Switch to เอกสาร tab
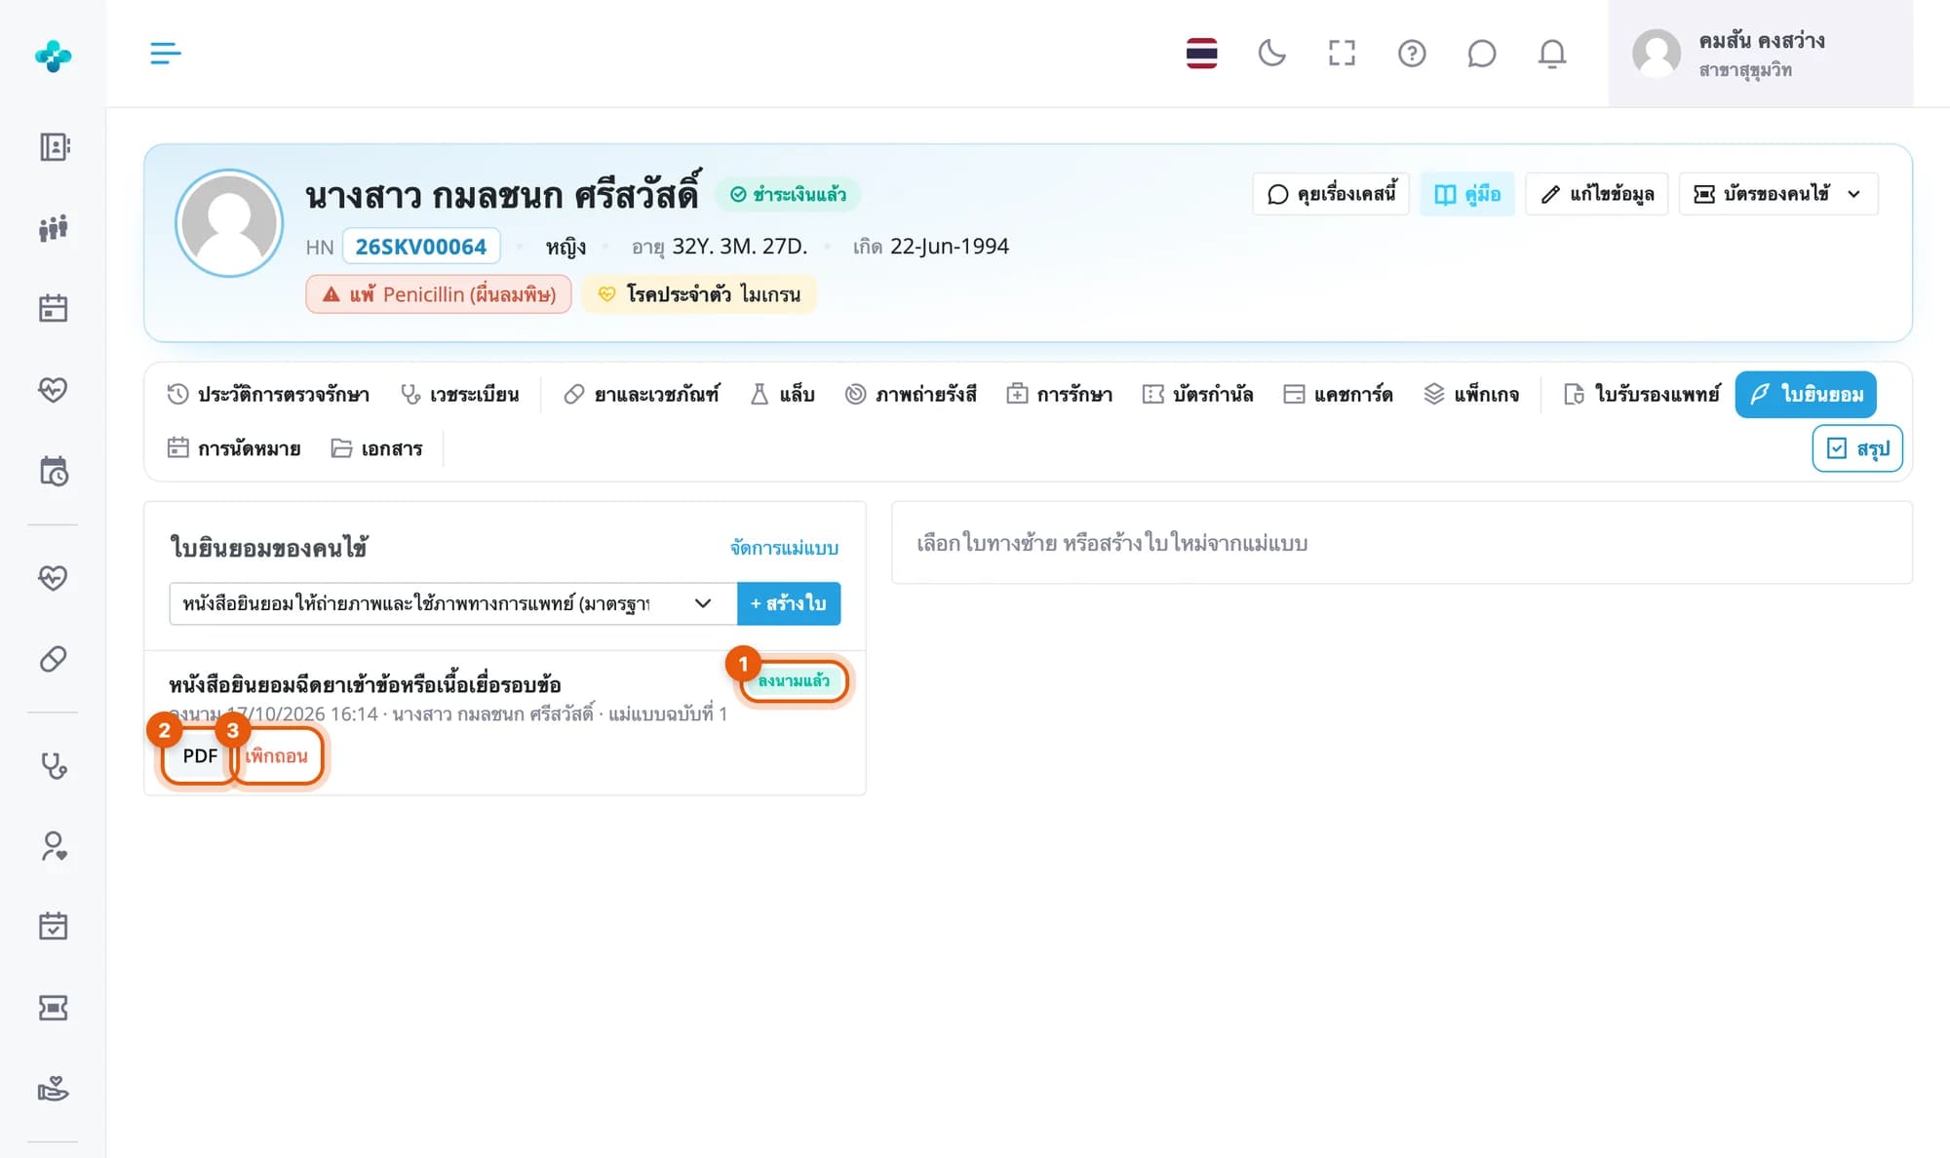 376,448
